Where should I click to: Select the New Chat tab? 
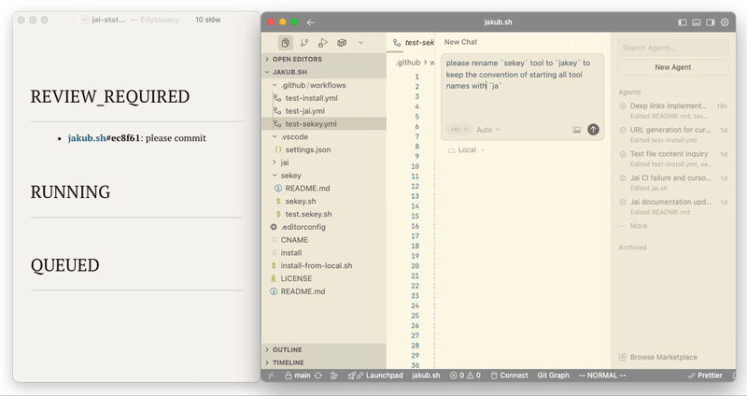[460, 42]
